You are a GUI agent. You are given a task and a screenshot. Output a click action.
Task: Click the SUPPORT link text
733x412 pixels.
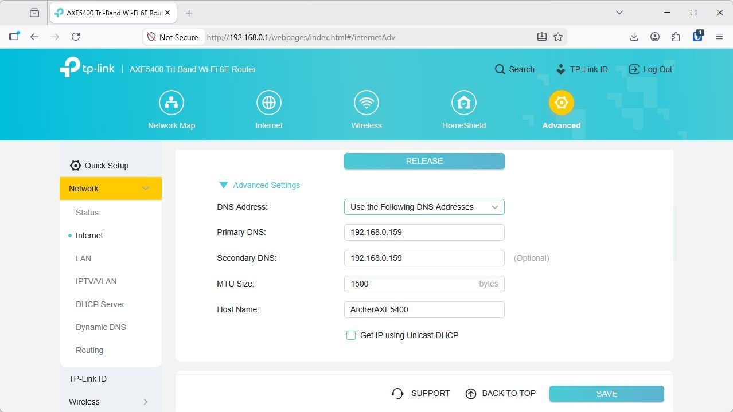[430, 393]
